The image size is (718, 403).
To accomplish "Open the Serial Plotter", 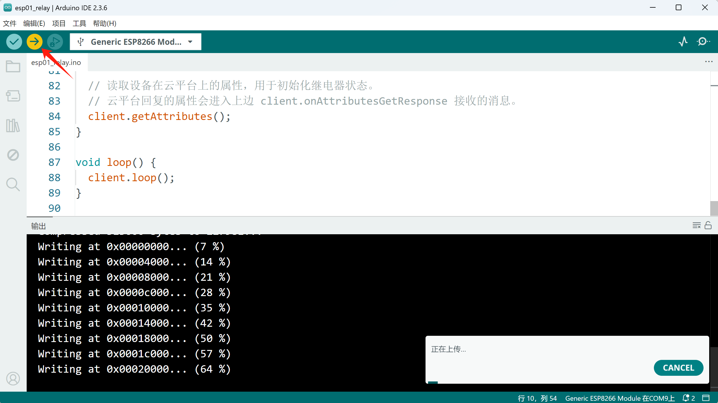I will (x=683, y=42).
